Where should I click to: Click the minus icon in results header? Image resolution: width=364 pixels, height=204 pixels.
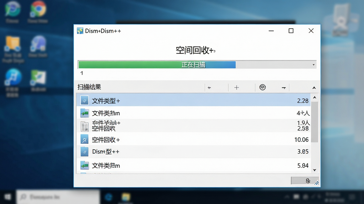(x=284, y=88)
